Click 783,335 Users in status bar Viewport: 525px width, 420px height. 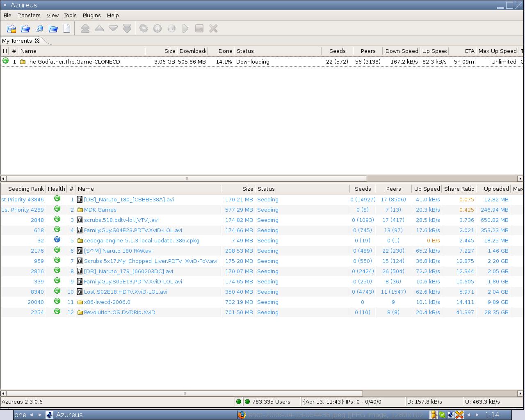click(272, 402)
